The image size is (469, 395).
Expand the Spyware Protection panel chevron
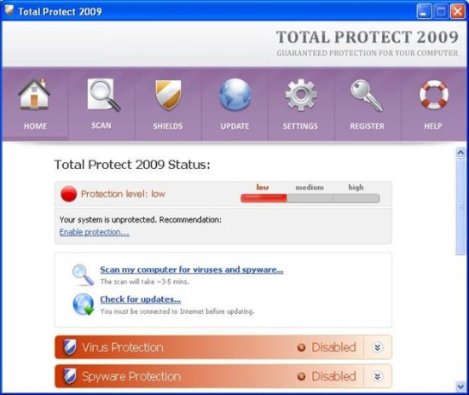378,376
